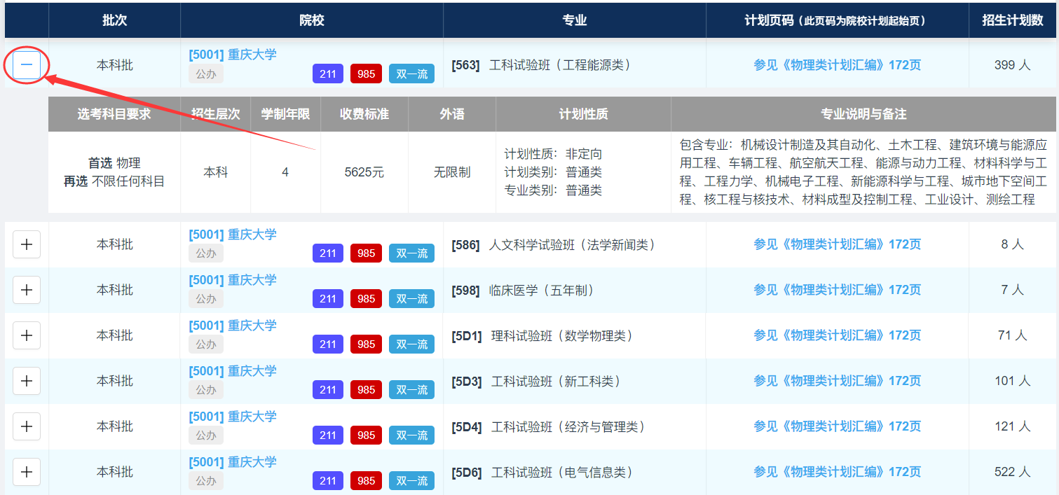Viewport: 1059px width, 495px height.
Task: Click the 专业 column header
Action: tap(574, 20)
